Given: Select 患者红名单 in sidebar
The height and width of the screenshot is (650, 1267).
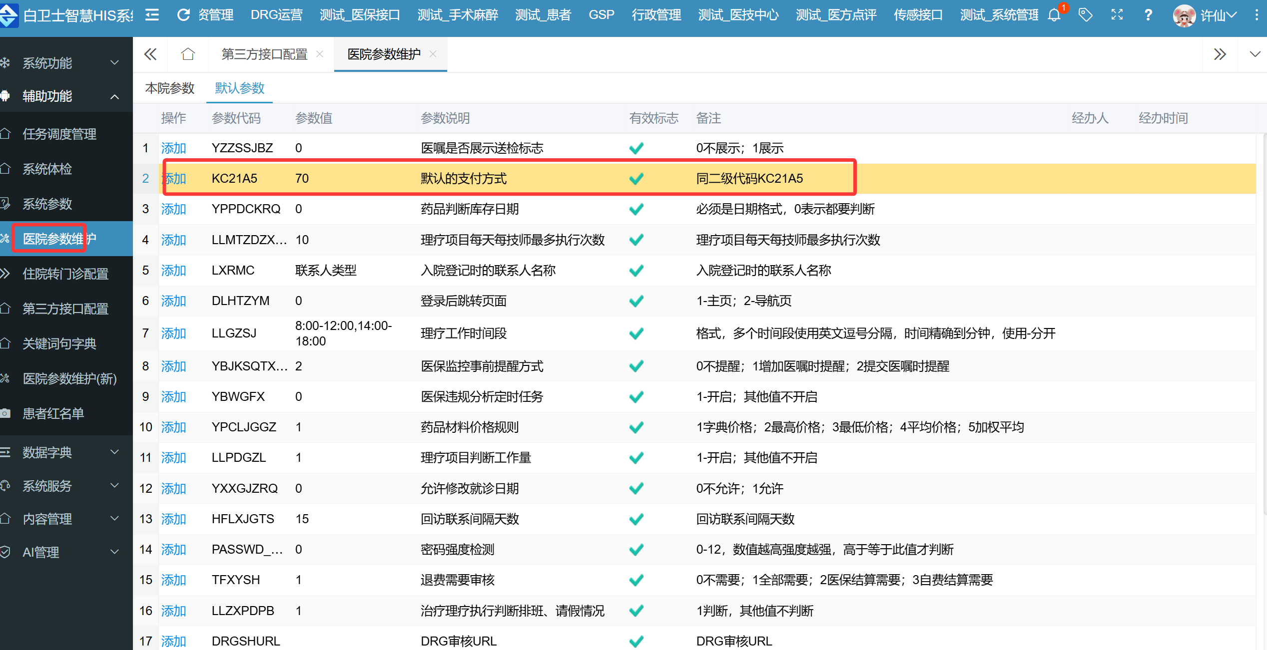Looking at the screenshot, I should pyautogui.click(x=53, y=413).
